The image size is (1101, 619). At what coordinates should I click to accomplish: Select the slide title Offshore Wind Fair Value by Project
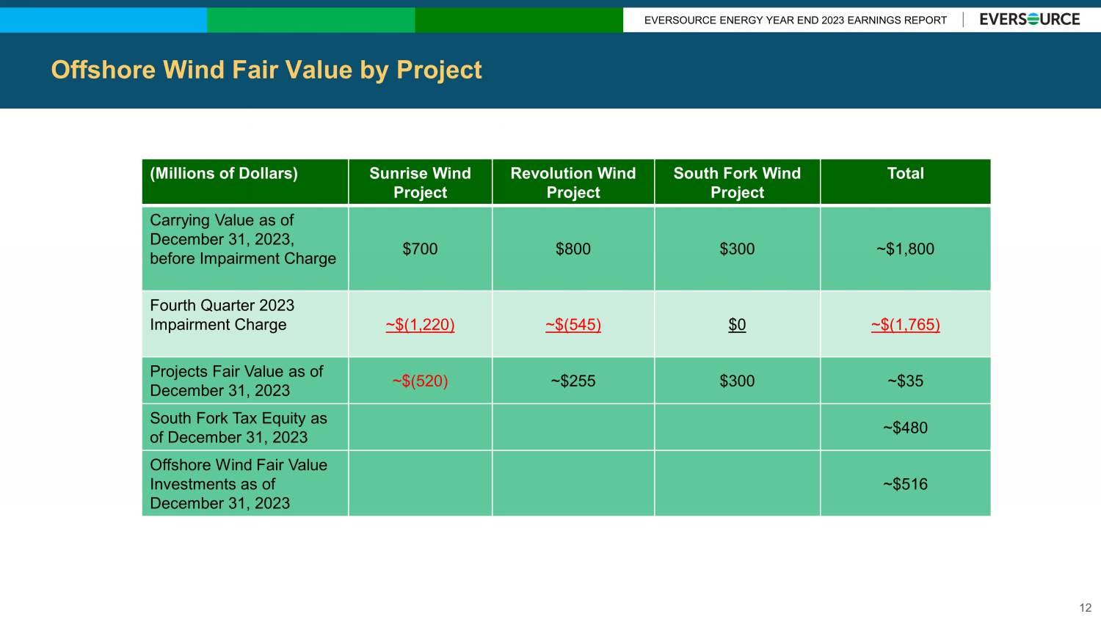[266, 70]
